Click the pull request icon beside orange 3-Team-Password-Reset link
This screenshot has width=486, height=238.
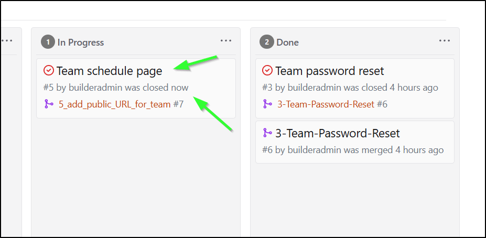point(267,104)
